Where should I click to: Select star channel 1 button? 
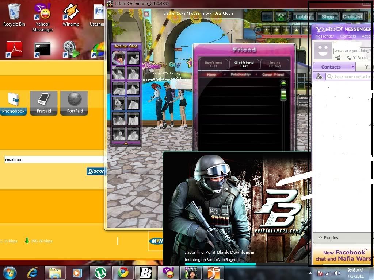(x=267, y=30)
